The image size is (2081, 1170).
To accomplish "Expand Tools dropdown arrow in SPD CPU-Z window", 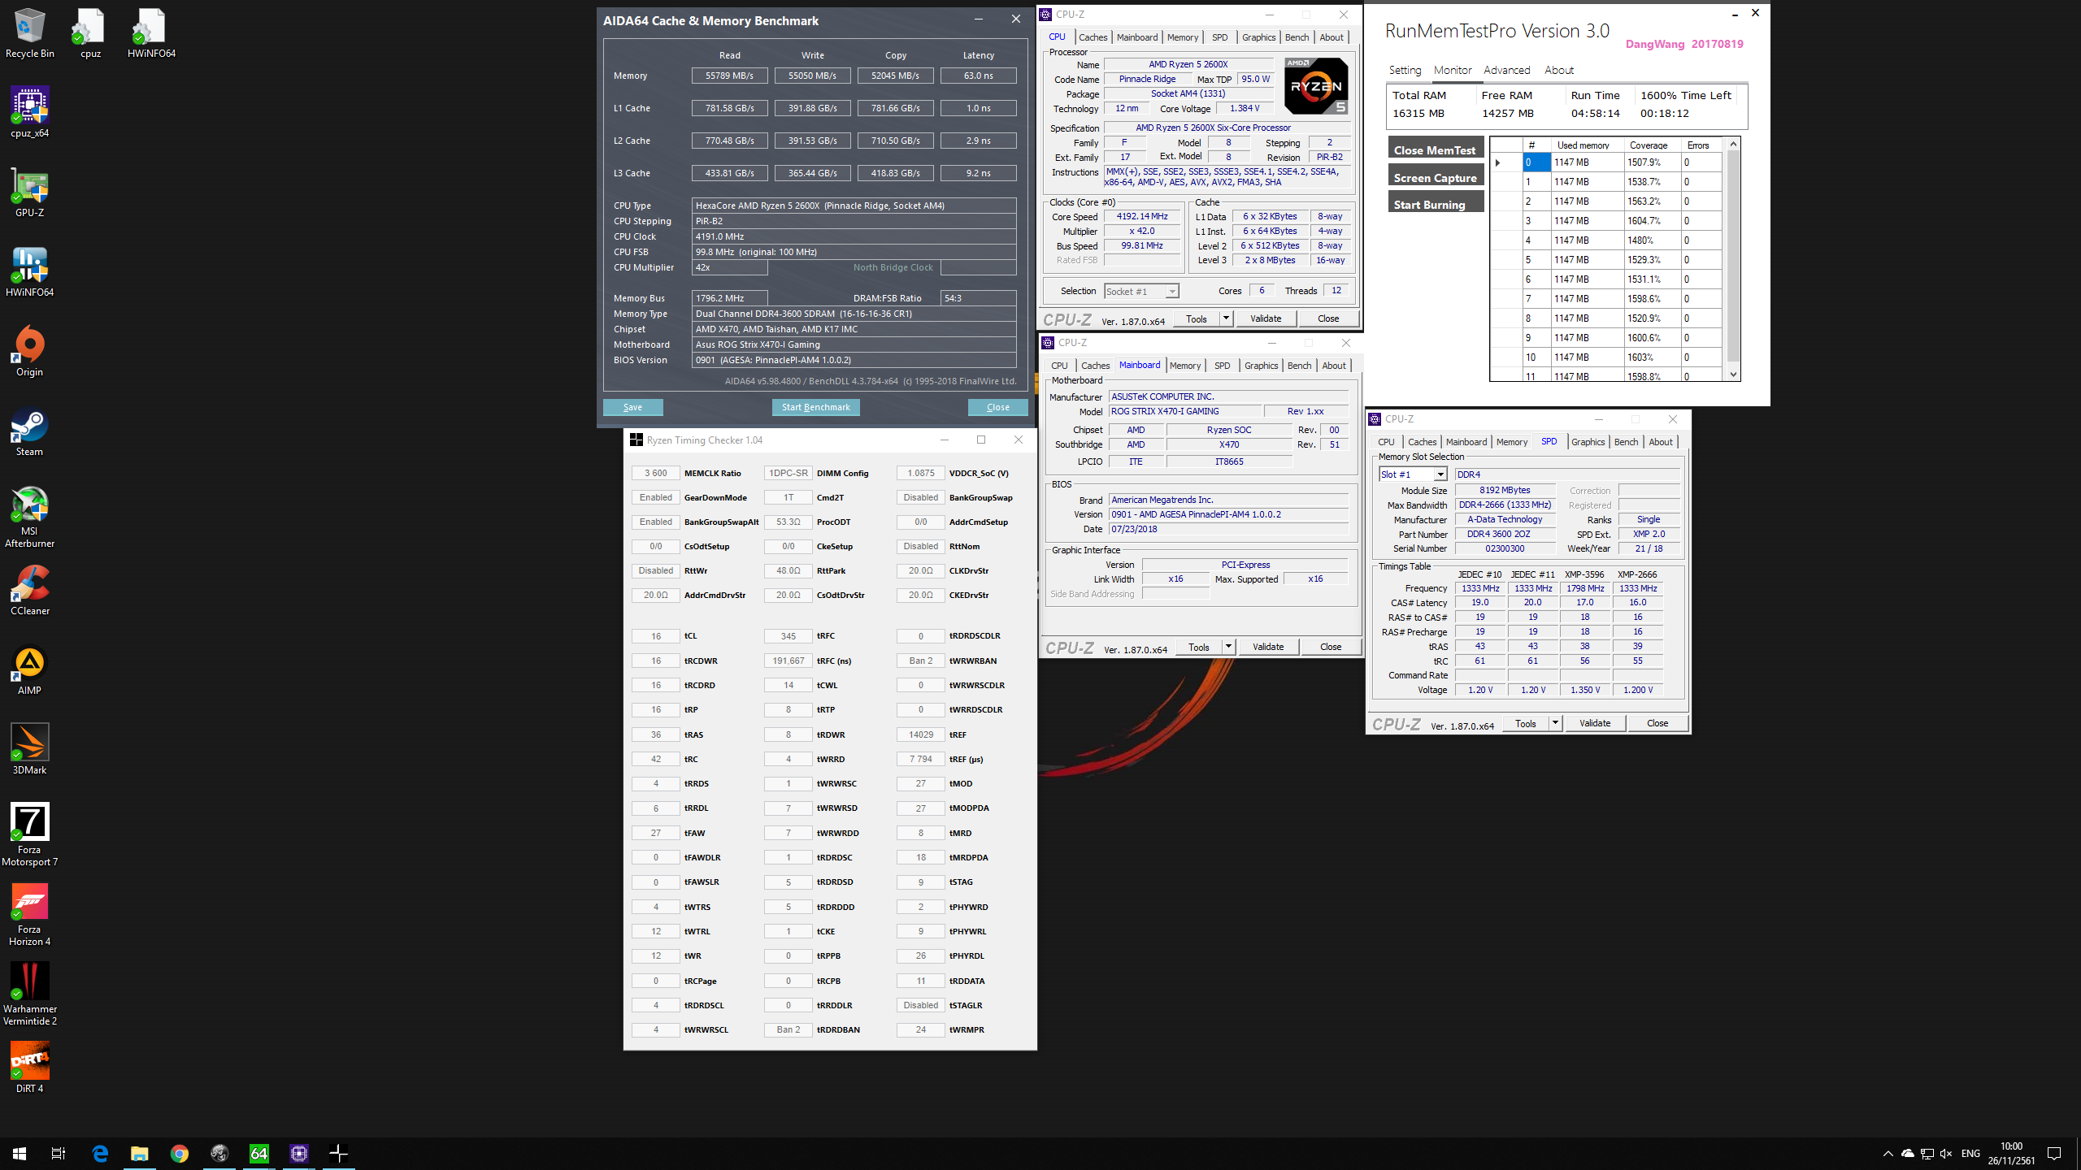I will (1555, 723).
